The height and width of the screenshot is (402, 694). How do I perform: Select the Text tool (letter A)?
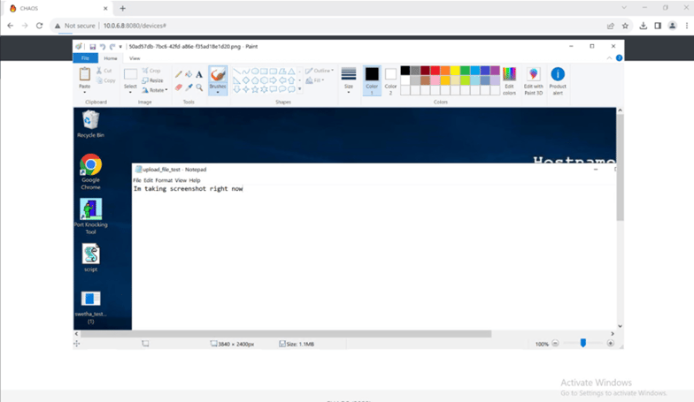(199, 75)
